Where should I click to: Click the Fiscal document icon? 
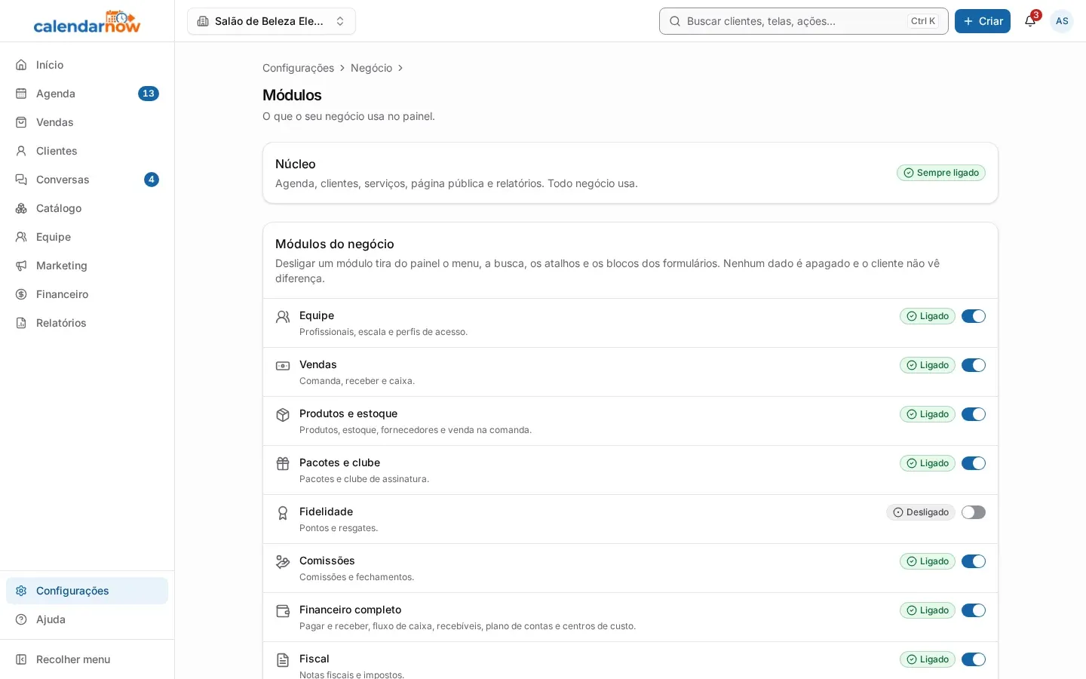pyautogui.click(x=283, y=660)
